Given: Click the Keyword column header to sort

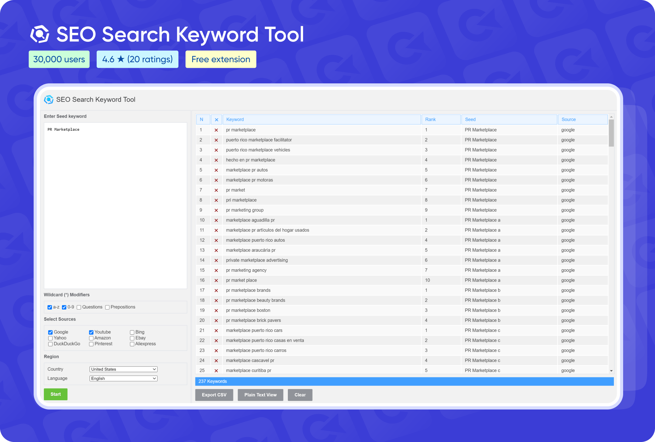Looking at the screenshot, I should click(235, 119).
